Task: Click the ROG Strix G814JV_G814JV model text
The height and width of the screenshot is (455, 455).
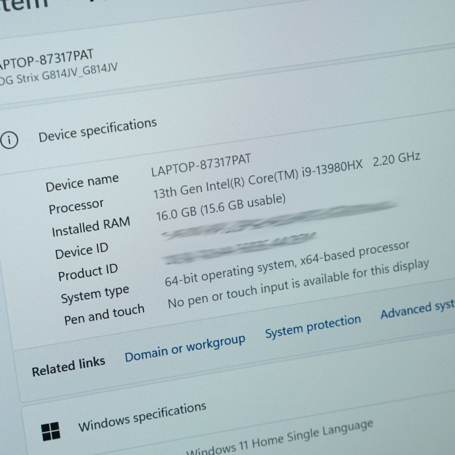Action: [x=58, y=74]
